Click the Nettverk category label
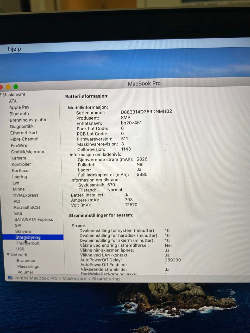Viewport: 250px width, 333px height. coord(19,255)
